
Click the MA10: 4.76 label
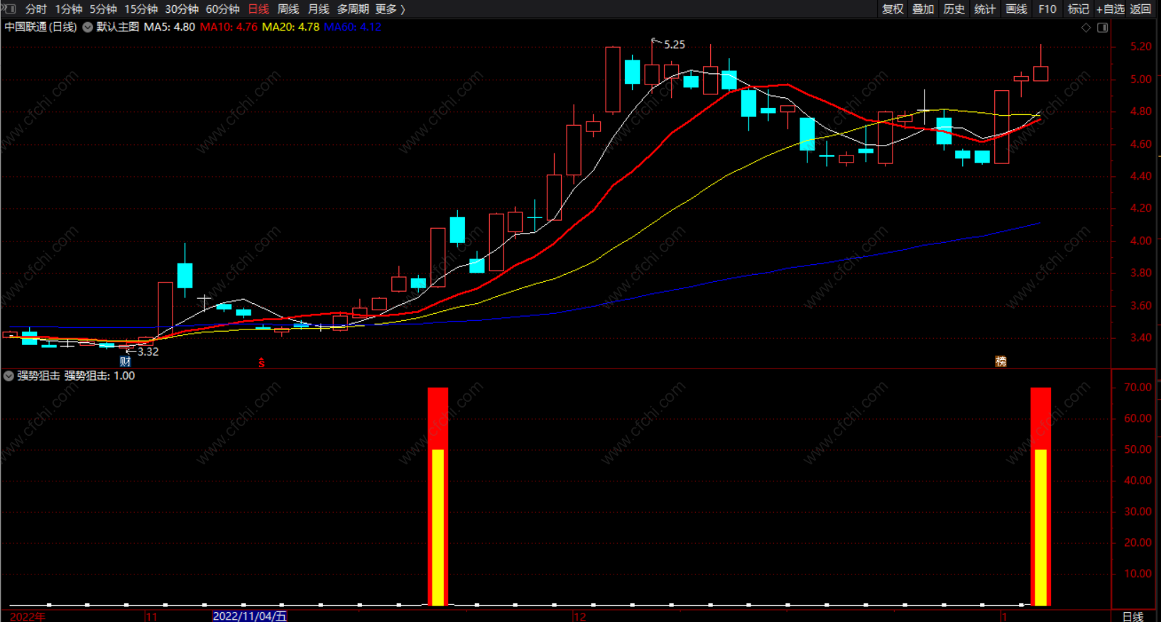click(229, 27)
